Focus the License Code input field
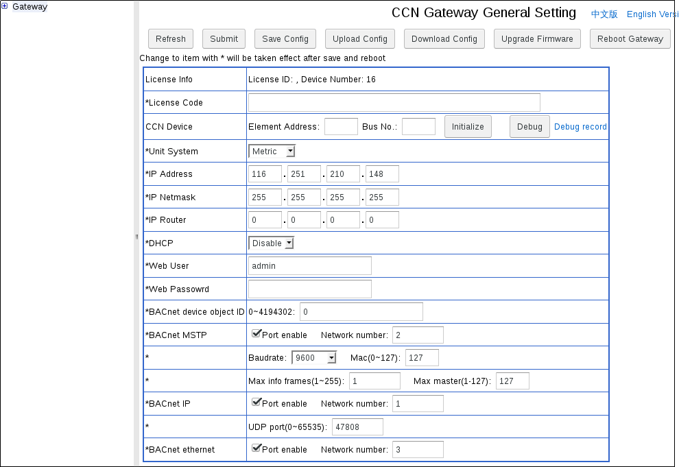The height and width of the screenshot is (467, 679). pos(394,103)
